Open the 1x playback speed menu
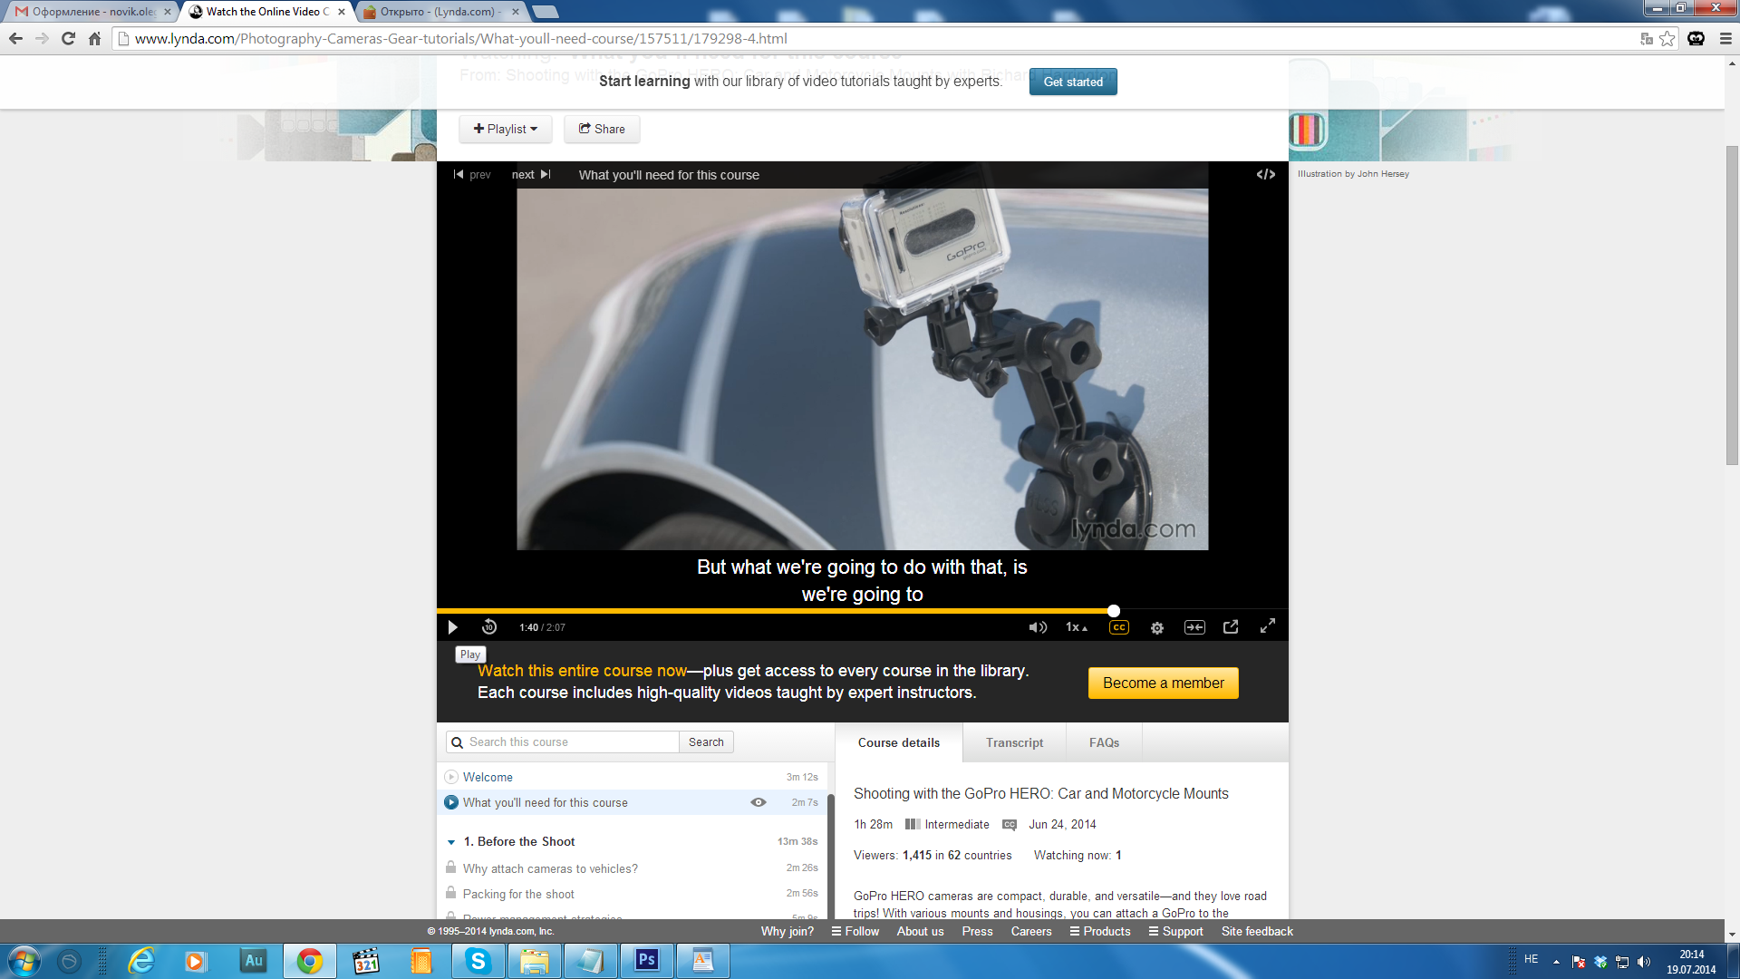The image size is (1740, 979). click(1077, 627)
